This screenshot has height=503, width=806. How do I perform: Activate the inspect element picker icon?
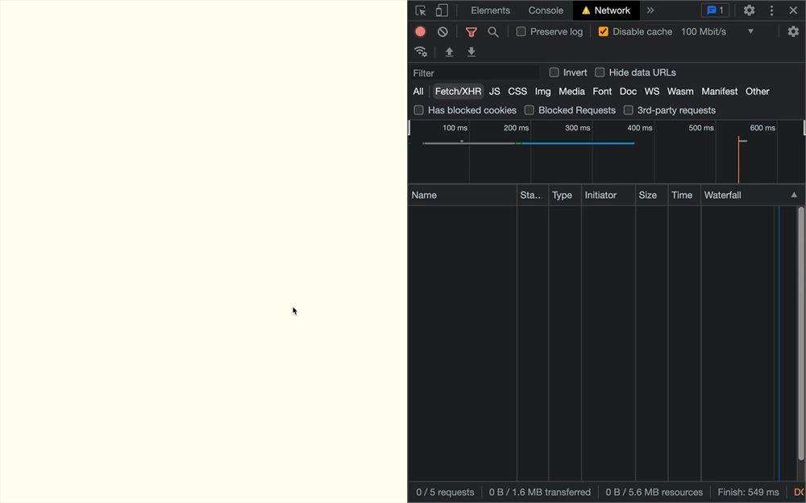(x=421, y=10)
